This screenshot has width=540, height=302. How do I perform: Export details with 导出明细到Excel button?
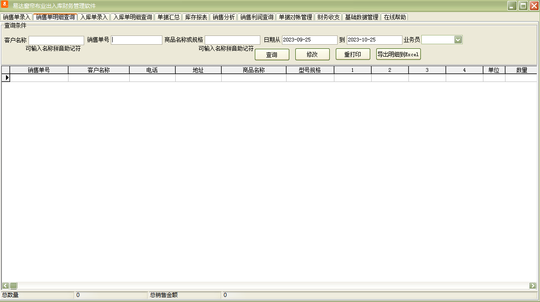(x=398, y=54)
